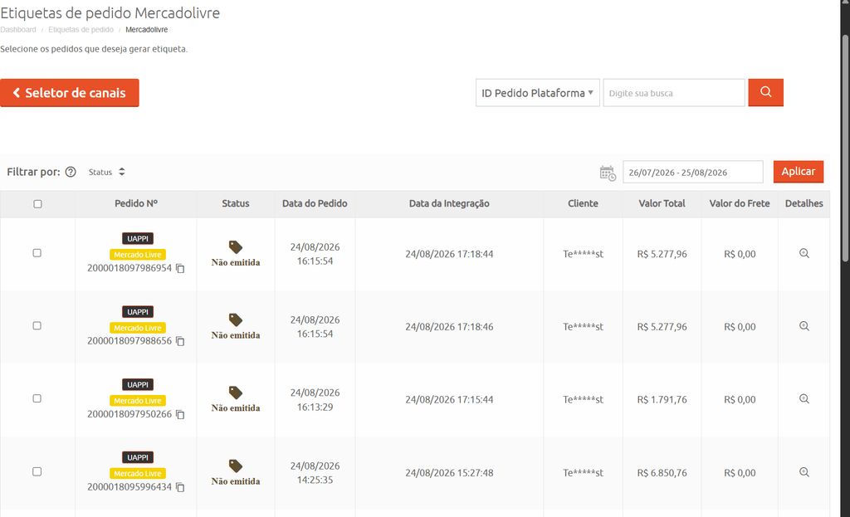Focus the Digite sua busca search field
Screen dimensions: 850x517
pos(674,93)
